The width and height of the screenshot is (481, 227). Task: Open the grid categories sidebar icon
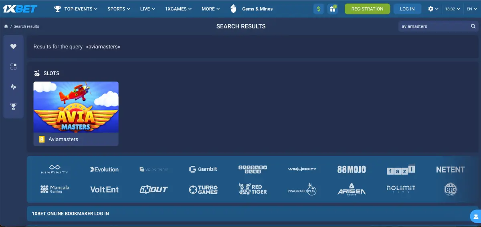click(x=13, y=67)
